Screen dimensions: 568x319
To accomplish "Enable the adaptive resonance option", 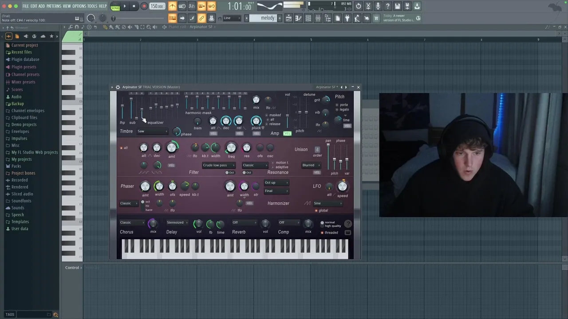I will click(x=280, y=167).
